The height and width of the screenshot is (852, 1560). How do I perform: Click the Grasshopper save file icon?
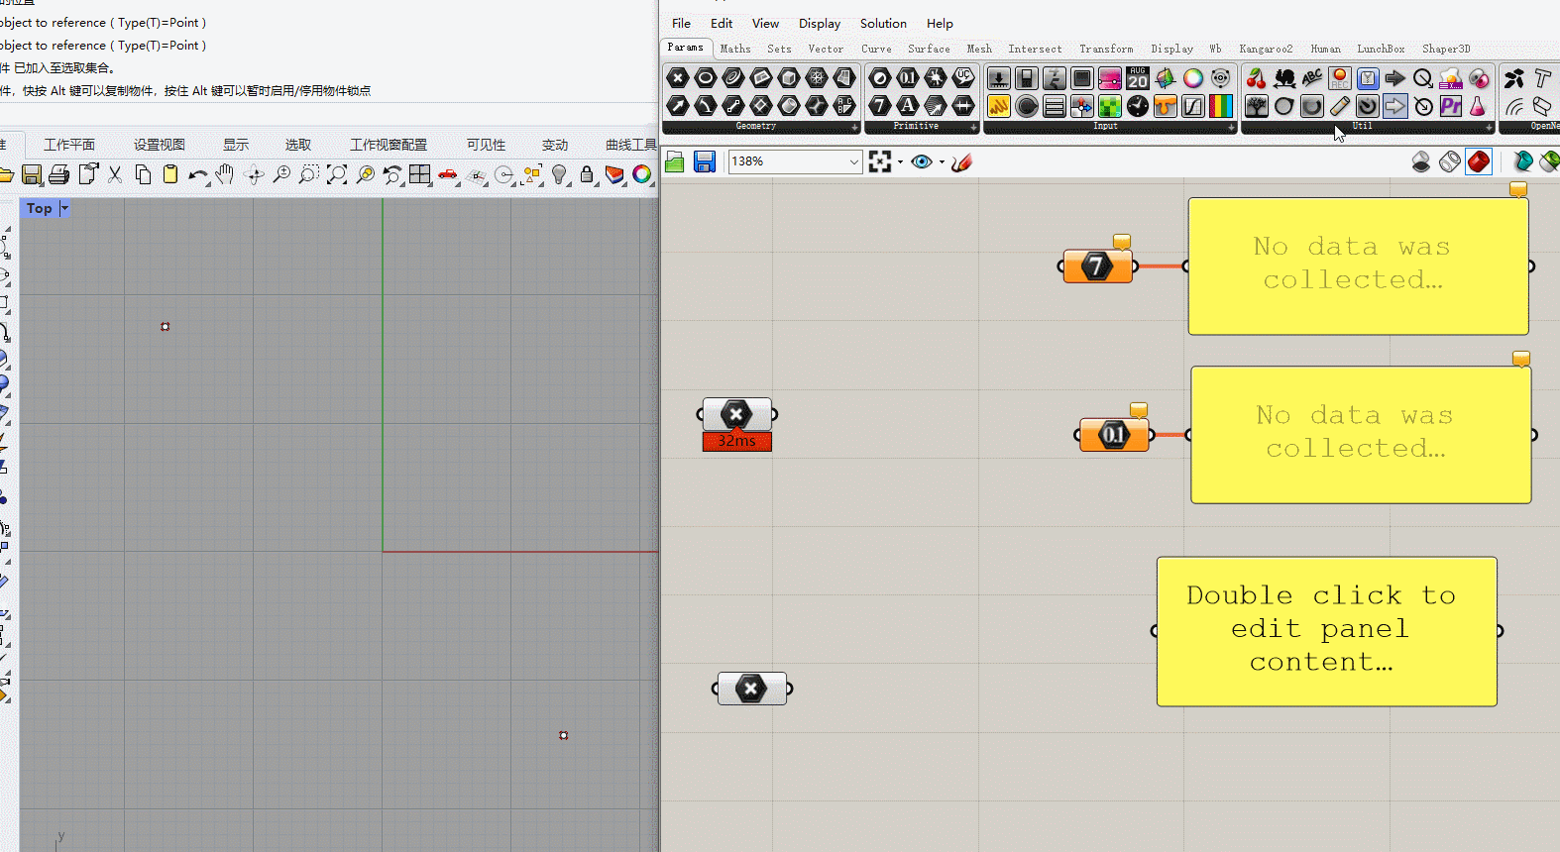coord(705,162)
